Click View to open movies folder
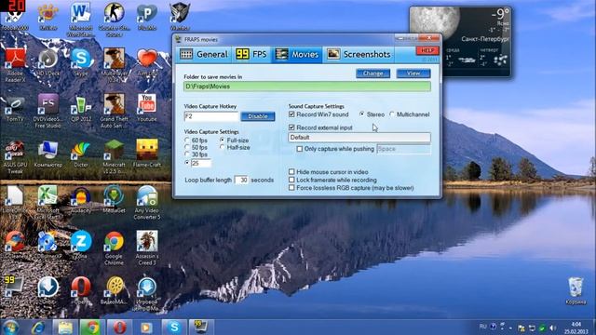The height and width of the screenshot is (335, 596). click(413, 74)
